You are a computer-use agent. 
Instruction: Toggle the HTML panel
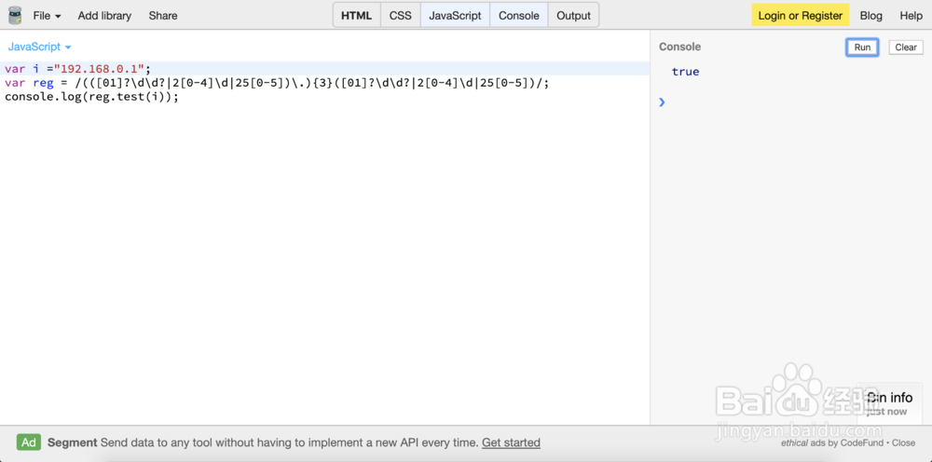tap(357, 16)
